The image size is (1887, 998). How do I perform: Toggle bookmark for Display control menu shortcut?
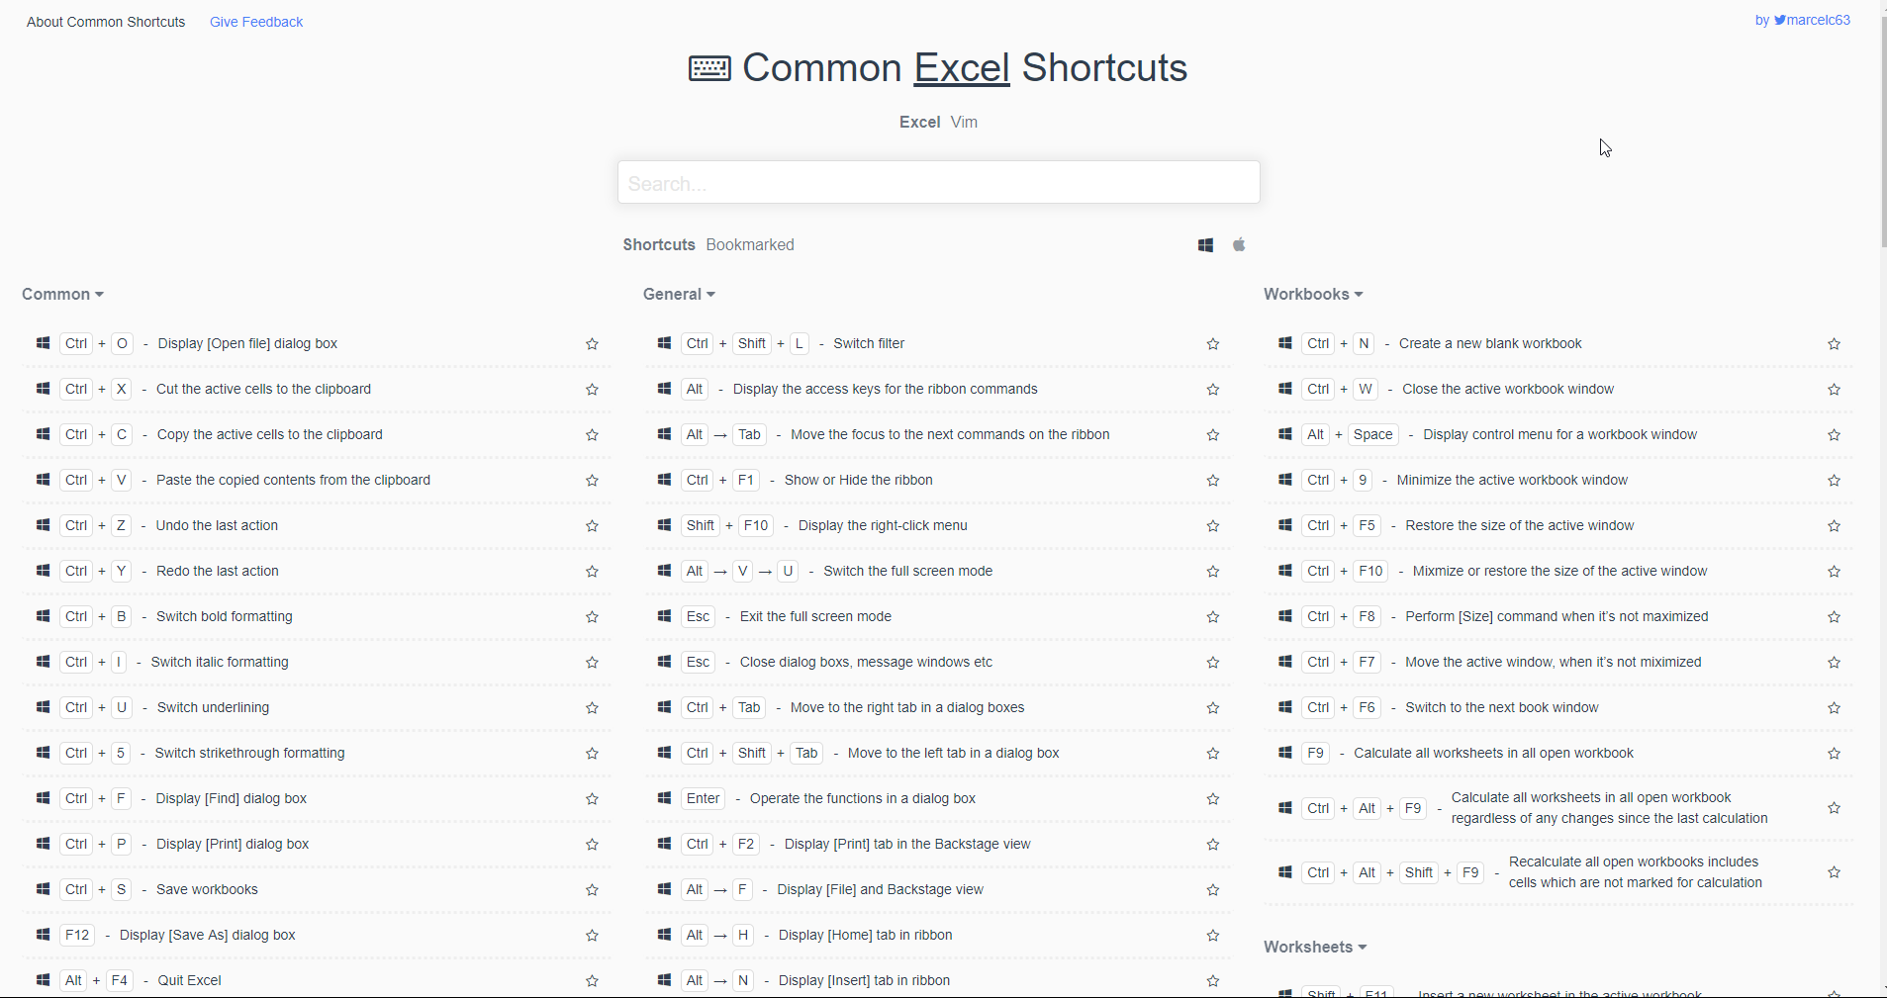(x=1834, y=435)
